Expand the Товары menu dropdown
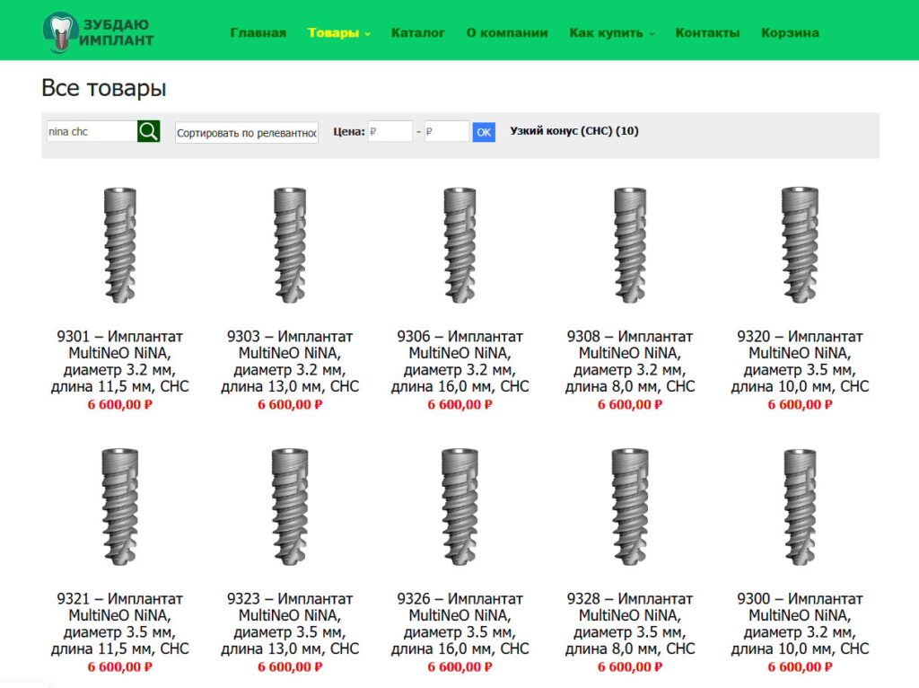The image size is (919, 688). [338, 33]
